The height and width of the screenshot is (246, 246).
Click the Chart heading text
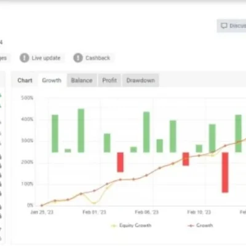click(x=25, y=81)
